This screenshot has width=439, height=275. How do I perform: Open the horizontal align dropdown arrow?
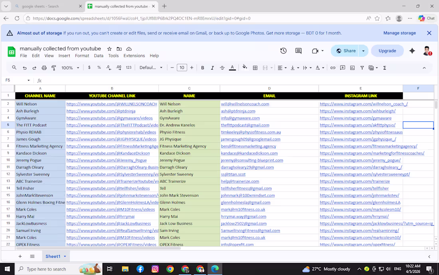coord(285,68)
